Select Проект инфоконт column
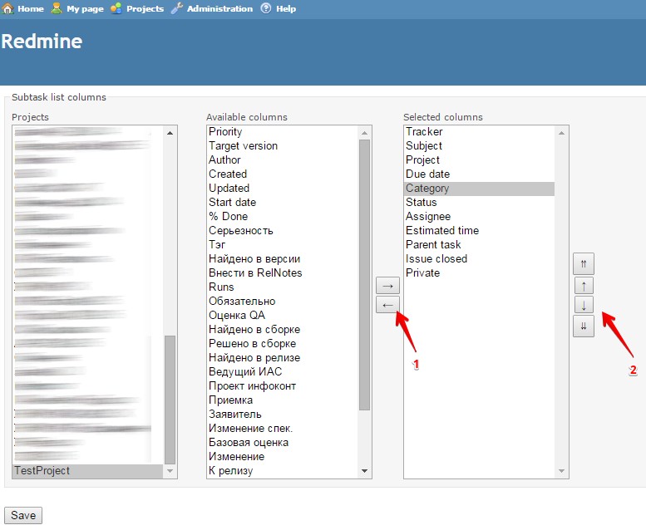Viewport: 646px width, 530px height. pos(283,385)
